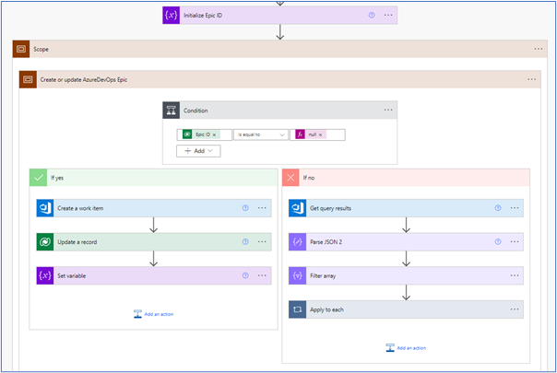Open help for Get query results
This screenshot has height=373, width=557.
[x=498, y=208]
